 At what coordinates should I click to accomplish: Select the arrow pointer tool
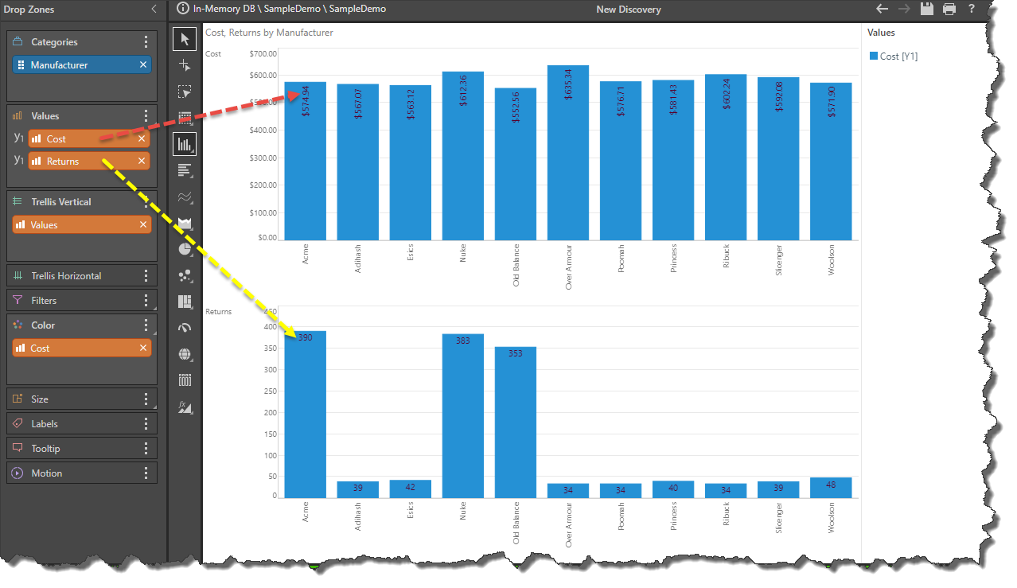coord(185,39)
